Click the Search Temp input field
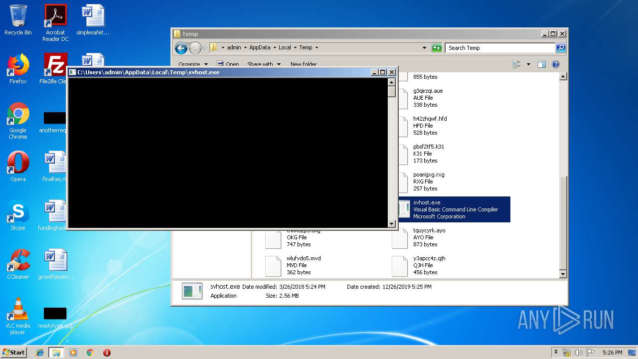Screen dimensions: 638x359 500,48
